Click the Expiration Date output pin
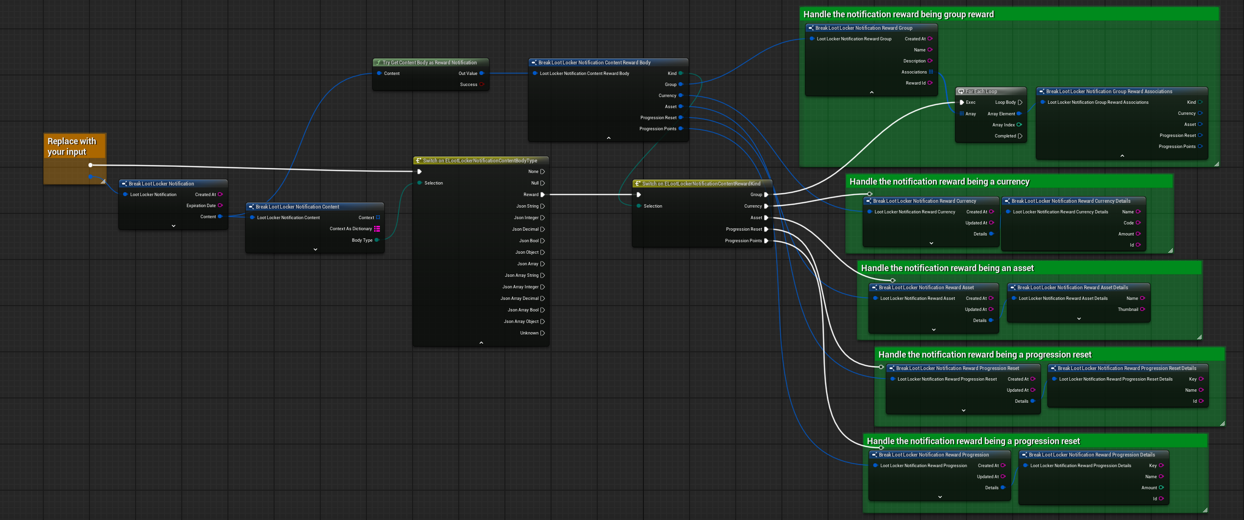 [x=220, y=206]
